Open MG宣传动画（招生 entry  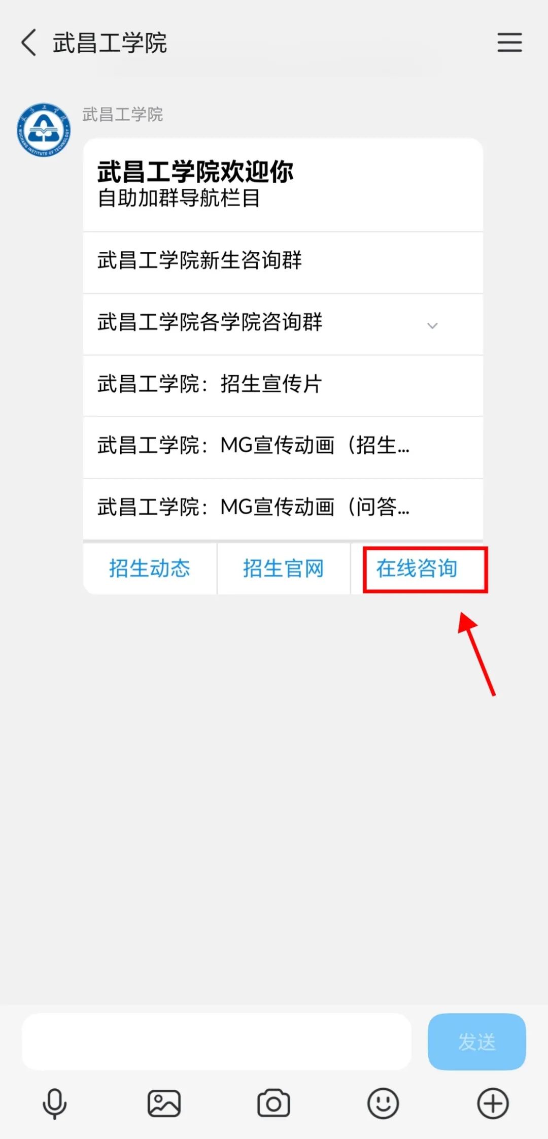tap(283, 448)
